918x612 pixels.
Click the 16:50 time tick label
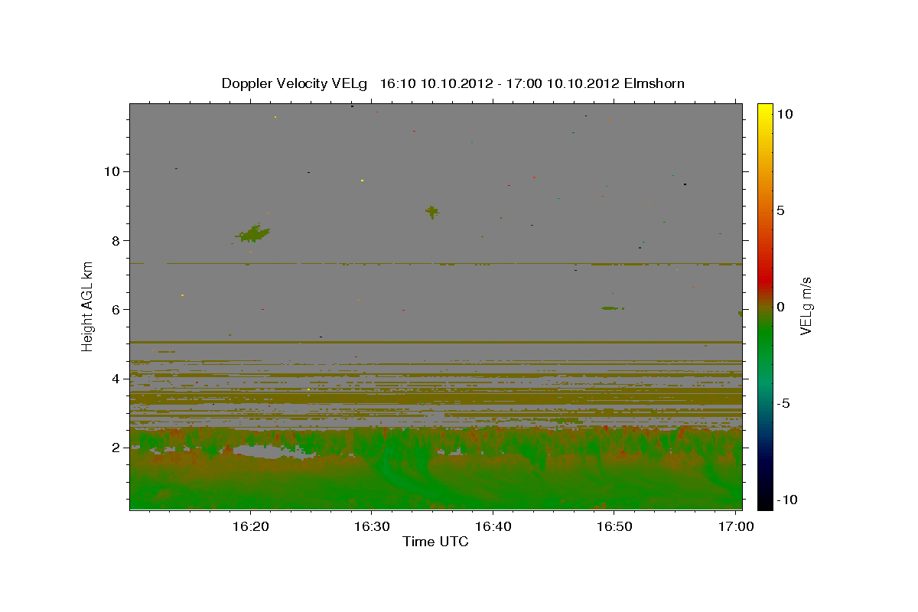pos(614,526)
